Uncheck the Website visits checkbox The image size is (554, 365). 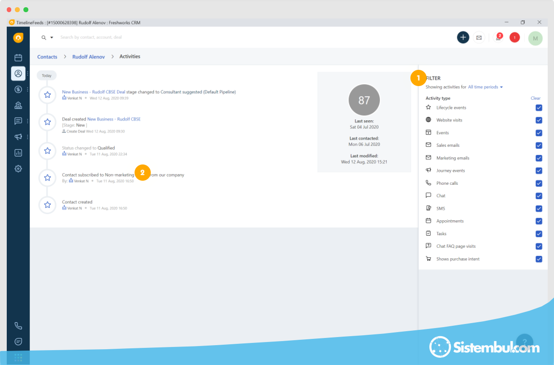pos(539,120)
